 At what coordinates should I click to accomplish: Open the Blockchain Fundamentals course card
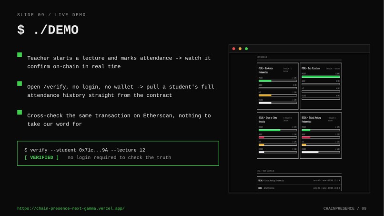tap(278, 86)
